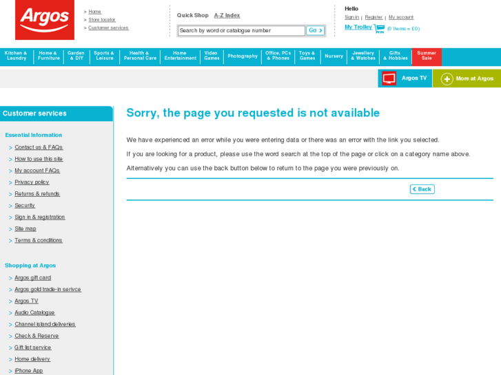This screenshot has height=375, width=501.
Task: Open Contact us & FAQs link
Action: tap(39, 147)
